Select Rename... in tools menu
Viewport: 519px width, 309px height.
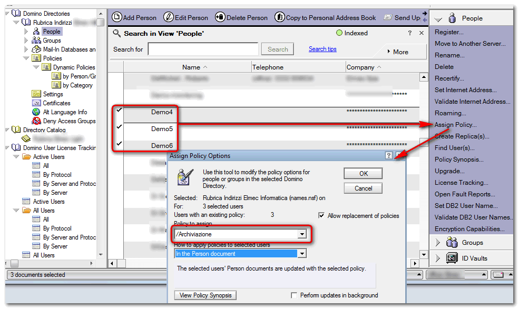(x=449, y=55)
